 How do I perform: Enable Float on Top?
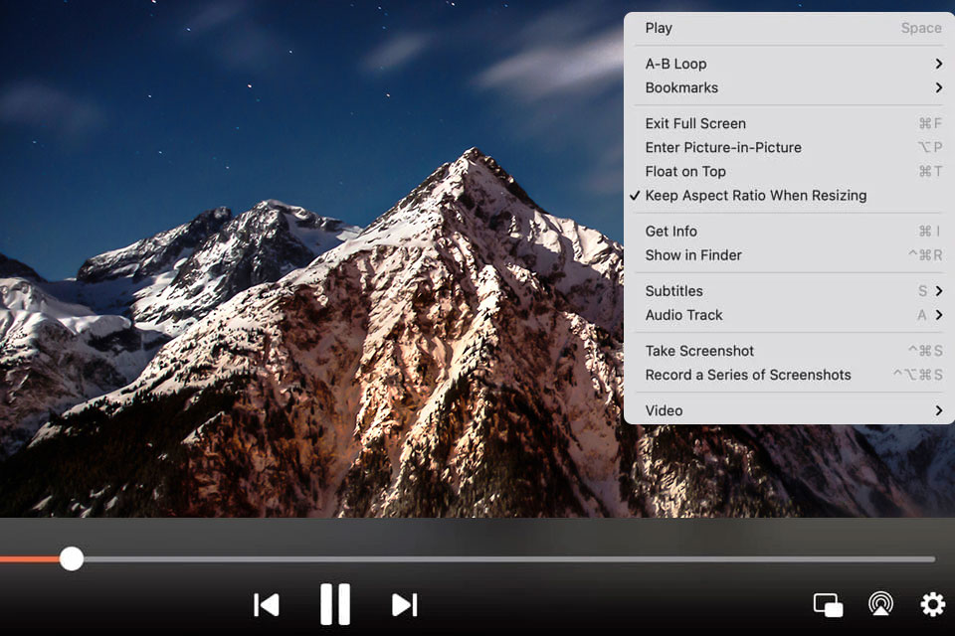click(x=789, y=172)
